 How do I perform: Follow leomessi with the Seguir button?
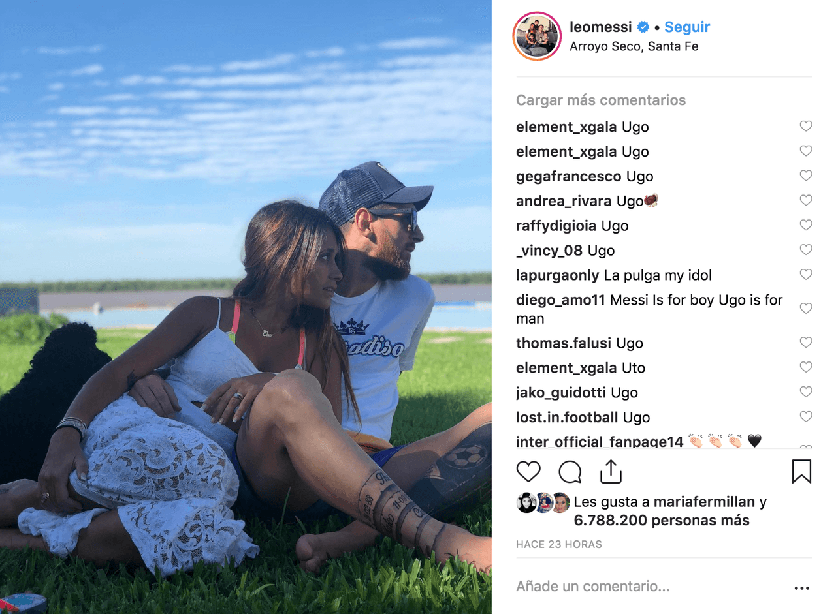[687, 27]
